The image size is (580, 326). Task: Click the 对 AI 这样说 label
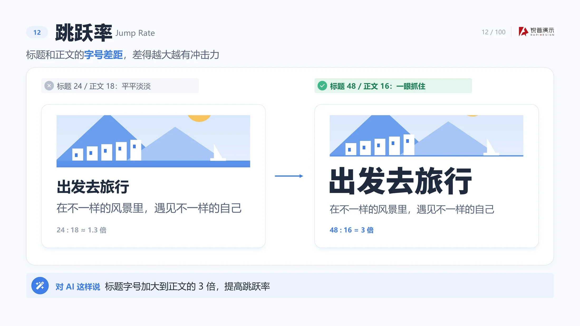[x=78, y=287]
